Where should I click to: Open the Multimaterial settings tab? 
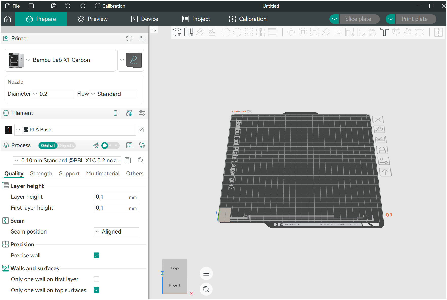[x=103, y=173]
